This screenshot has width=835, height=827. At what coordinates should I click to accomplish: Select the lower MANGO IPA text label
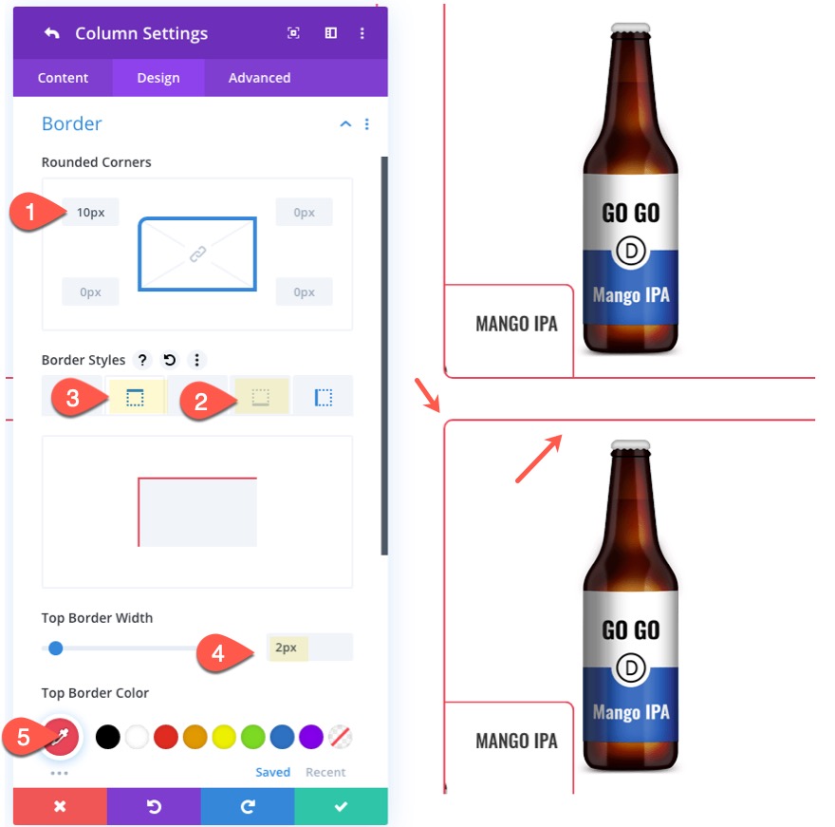(516, 742)
